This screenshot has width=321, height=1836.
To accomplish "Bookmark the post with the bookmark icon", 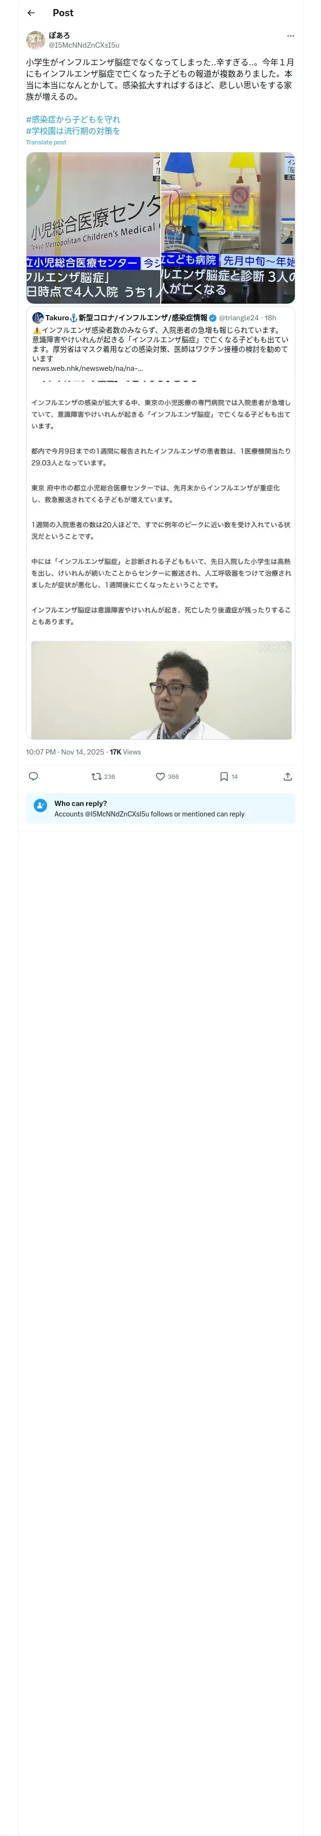I will tap(224, 776).
